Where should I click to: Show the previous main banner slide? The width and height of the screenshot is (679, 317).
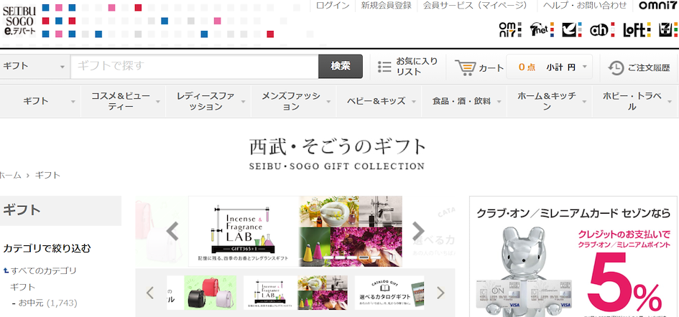pyautogui.click(x=172, y=231)
